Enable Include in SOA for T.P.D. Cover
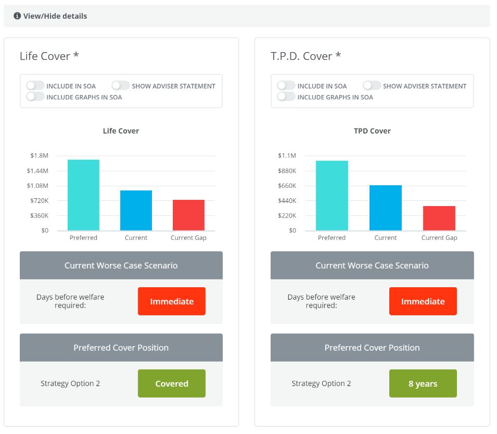 [x=286, y=86]
